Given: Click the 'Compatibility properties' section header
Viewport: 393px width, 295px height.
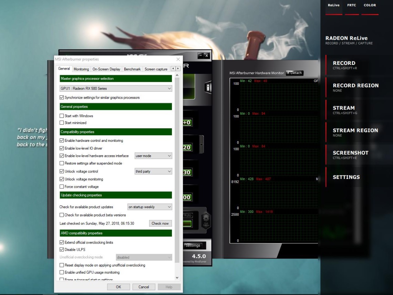Looking at the screenshot, I should point(116,132).
